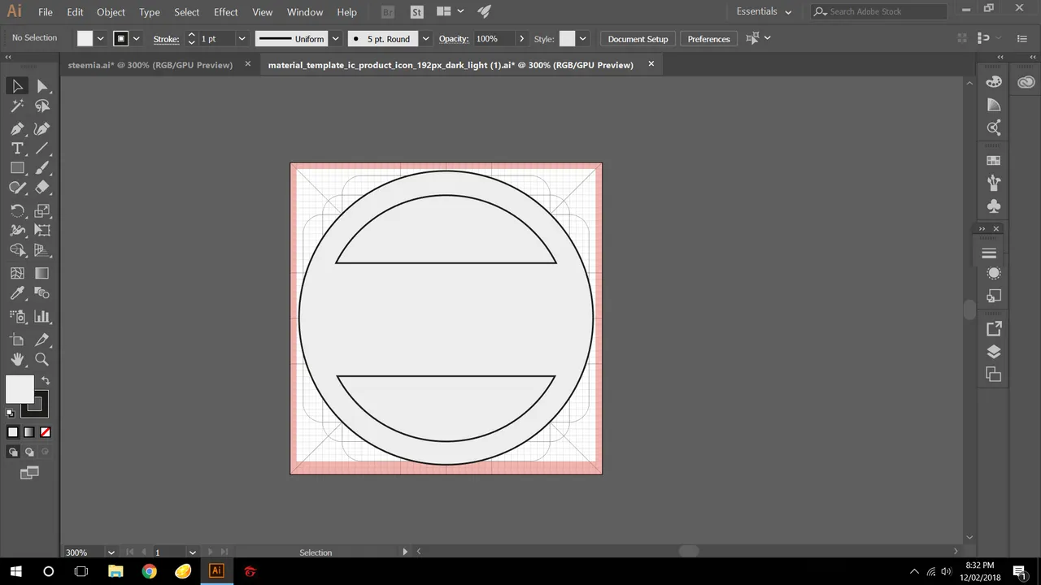Enable Draw Behind mode
This screenshot has width=1041, height=585.
[x=29, y=452]
